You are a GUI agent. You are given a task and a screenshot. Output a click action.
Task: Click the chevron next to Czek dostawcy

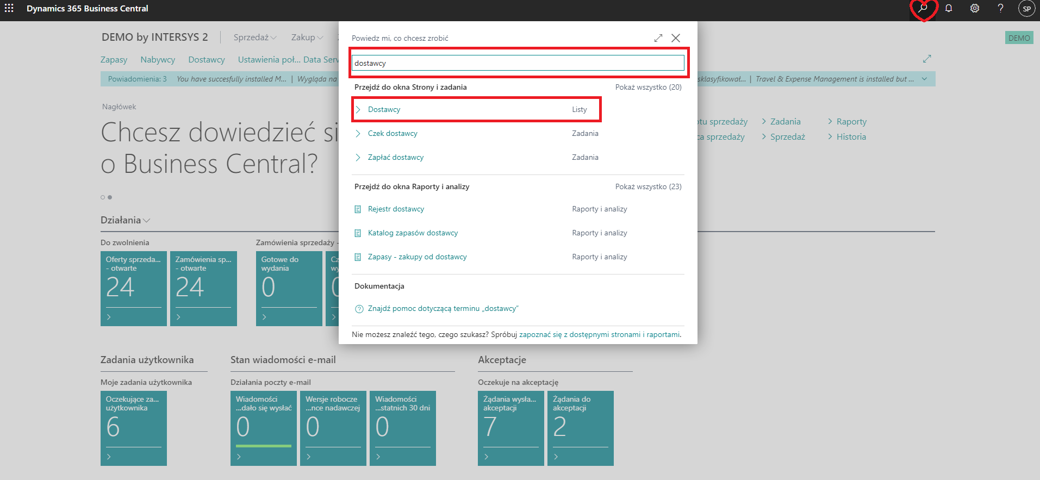tap(358, 133)
